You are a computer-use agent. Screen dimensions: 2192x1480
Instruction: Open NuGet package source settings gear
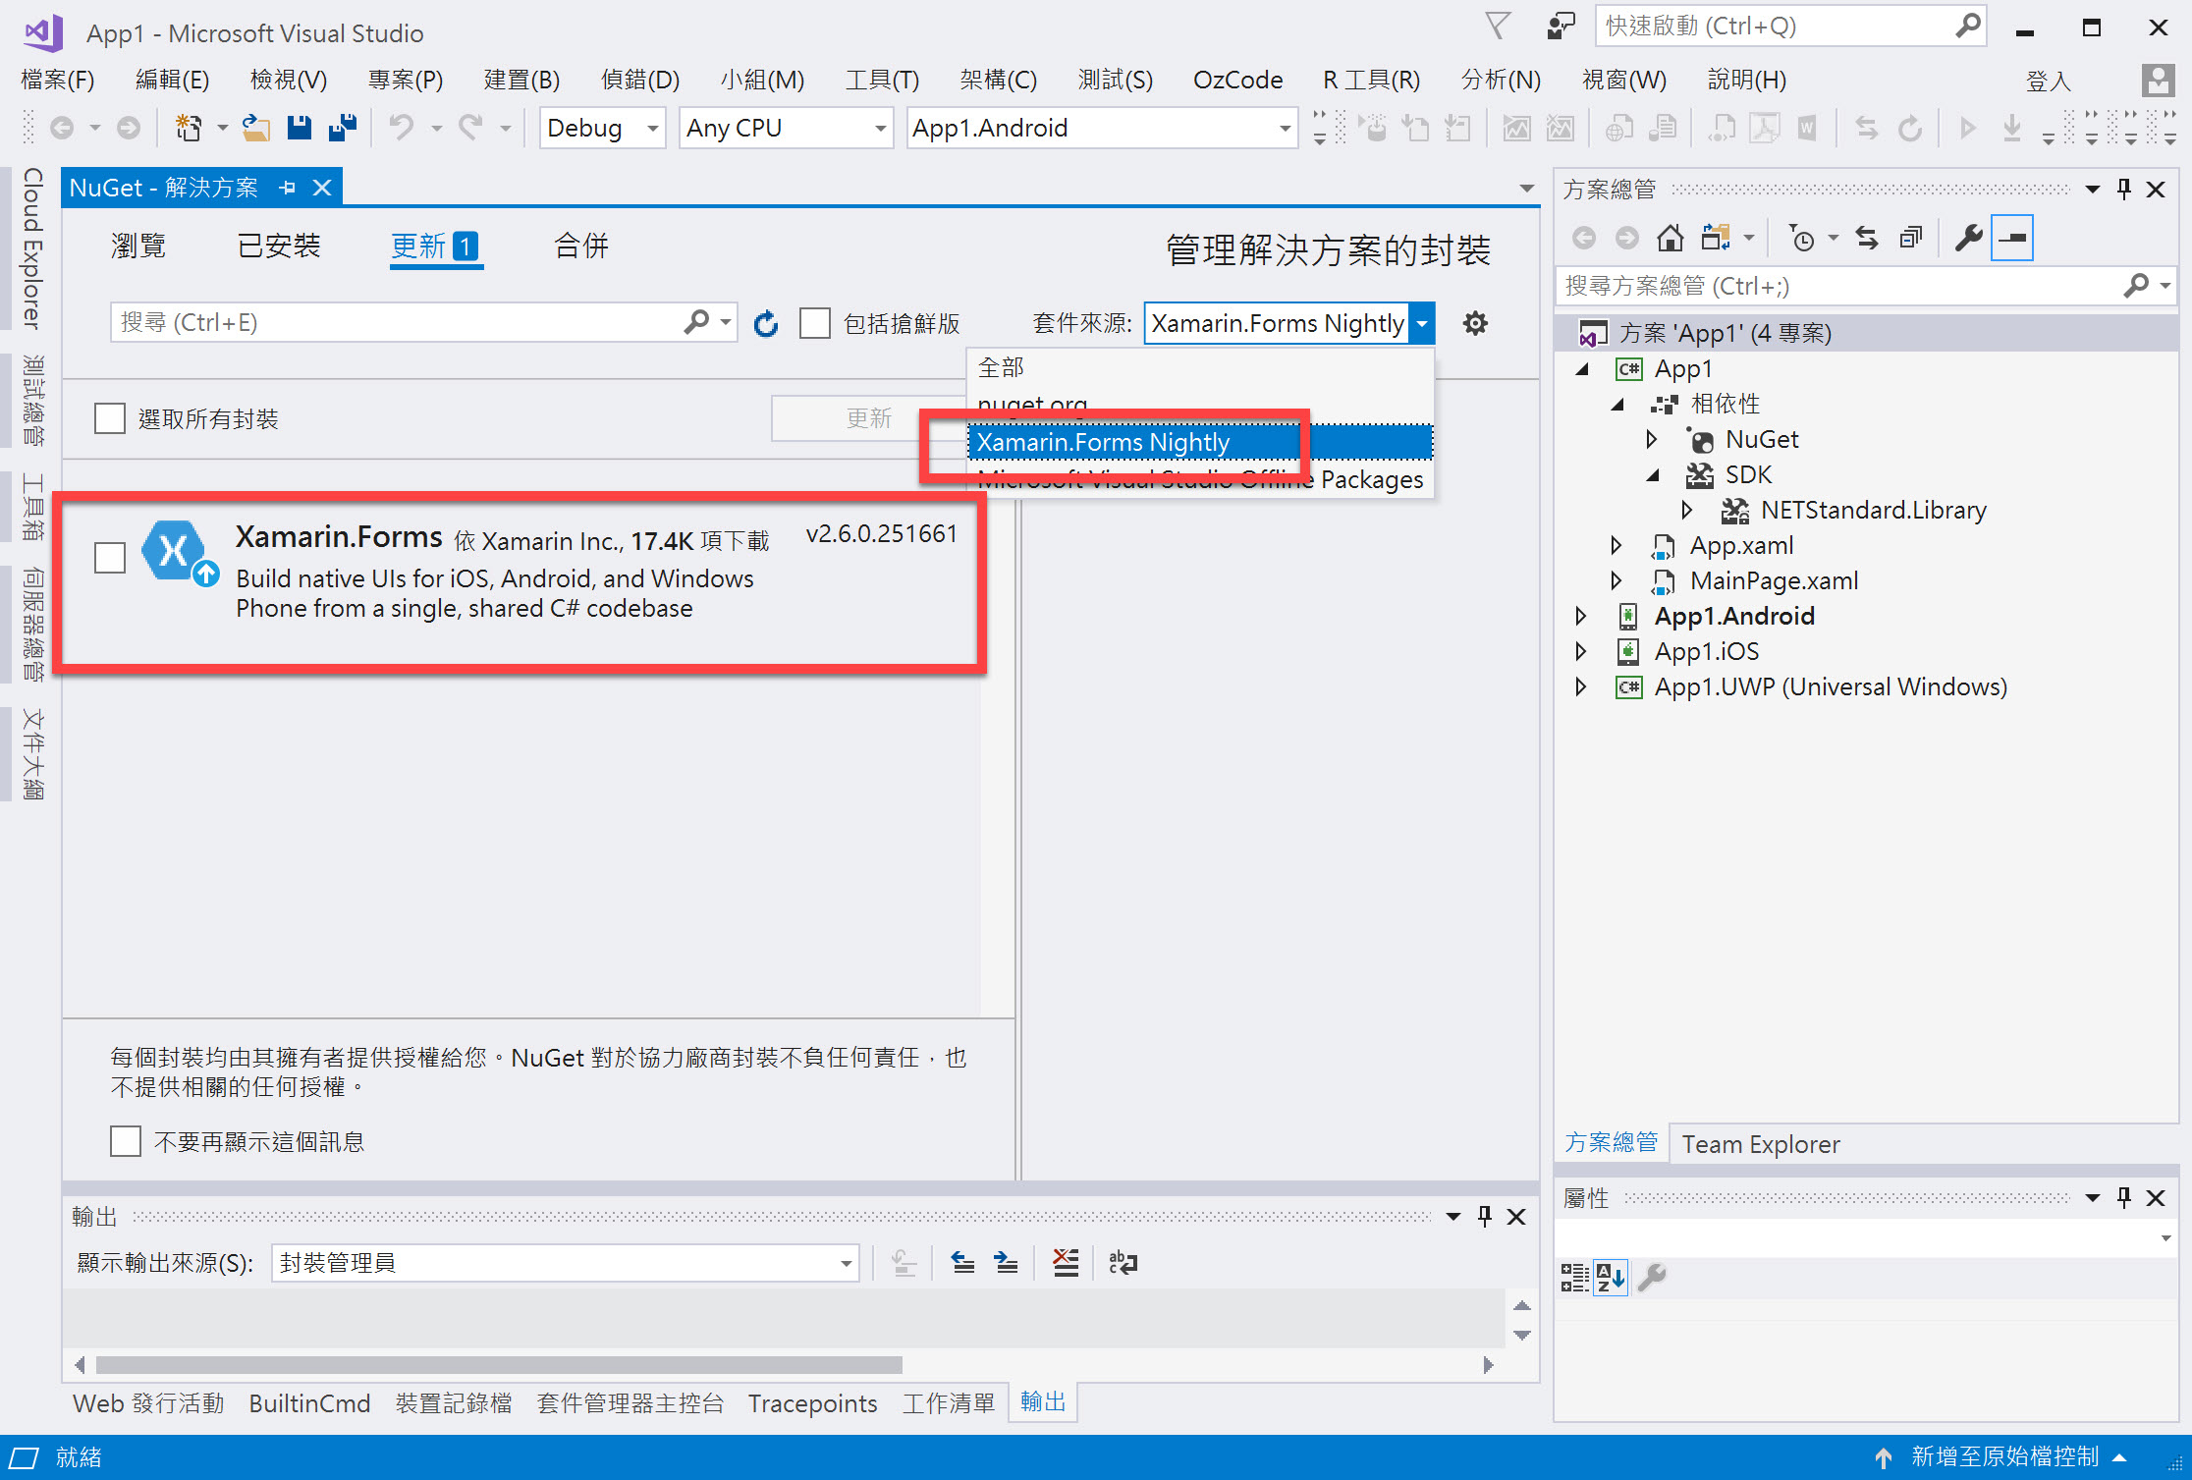[1475, 323]
